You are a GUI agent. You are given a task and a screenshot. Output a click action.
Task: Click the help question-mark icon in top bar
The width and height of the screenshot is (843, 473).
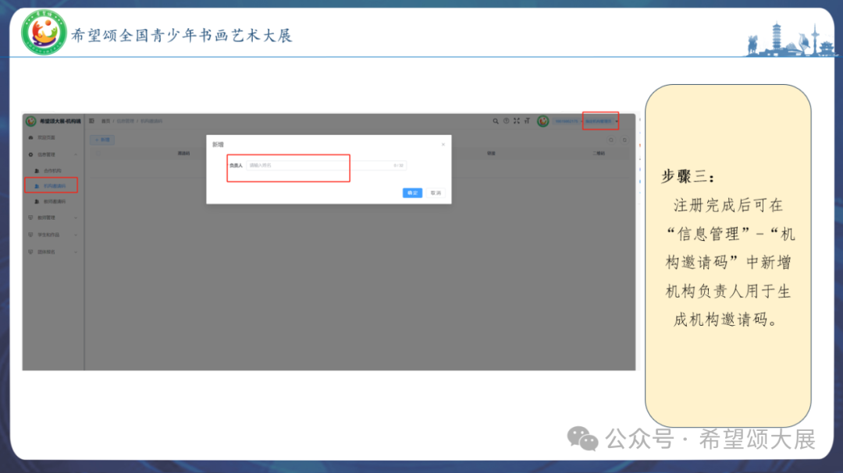506,120
